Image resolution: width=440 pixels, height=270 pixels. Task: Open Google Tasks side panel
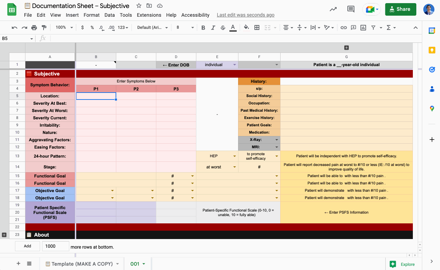pos(432,70)
